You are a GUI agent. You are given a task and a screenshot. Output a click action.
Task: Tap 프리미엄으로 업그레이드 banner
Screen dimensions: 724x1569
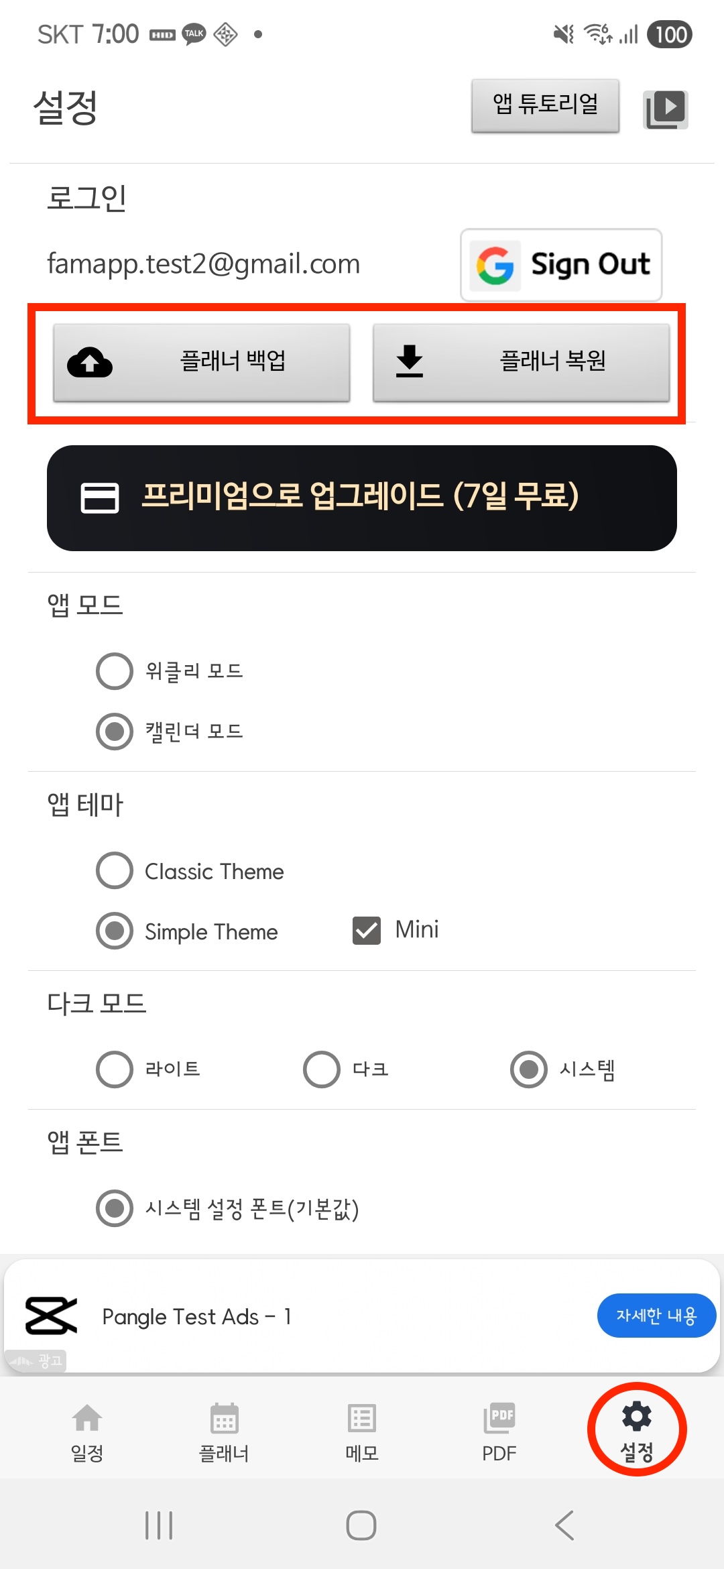(x=362, y=498)
